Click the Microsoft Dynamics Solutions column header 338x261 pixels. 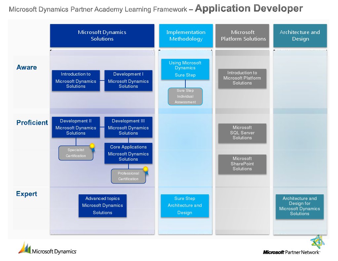coord(102,36)
